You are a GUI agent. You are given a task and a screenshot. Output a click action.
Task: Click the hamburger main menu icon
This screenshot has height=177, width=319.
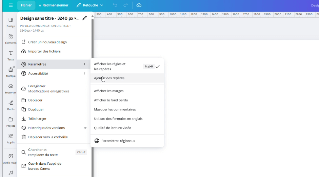pyautogui.click(x=11, y=5)
